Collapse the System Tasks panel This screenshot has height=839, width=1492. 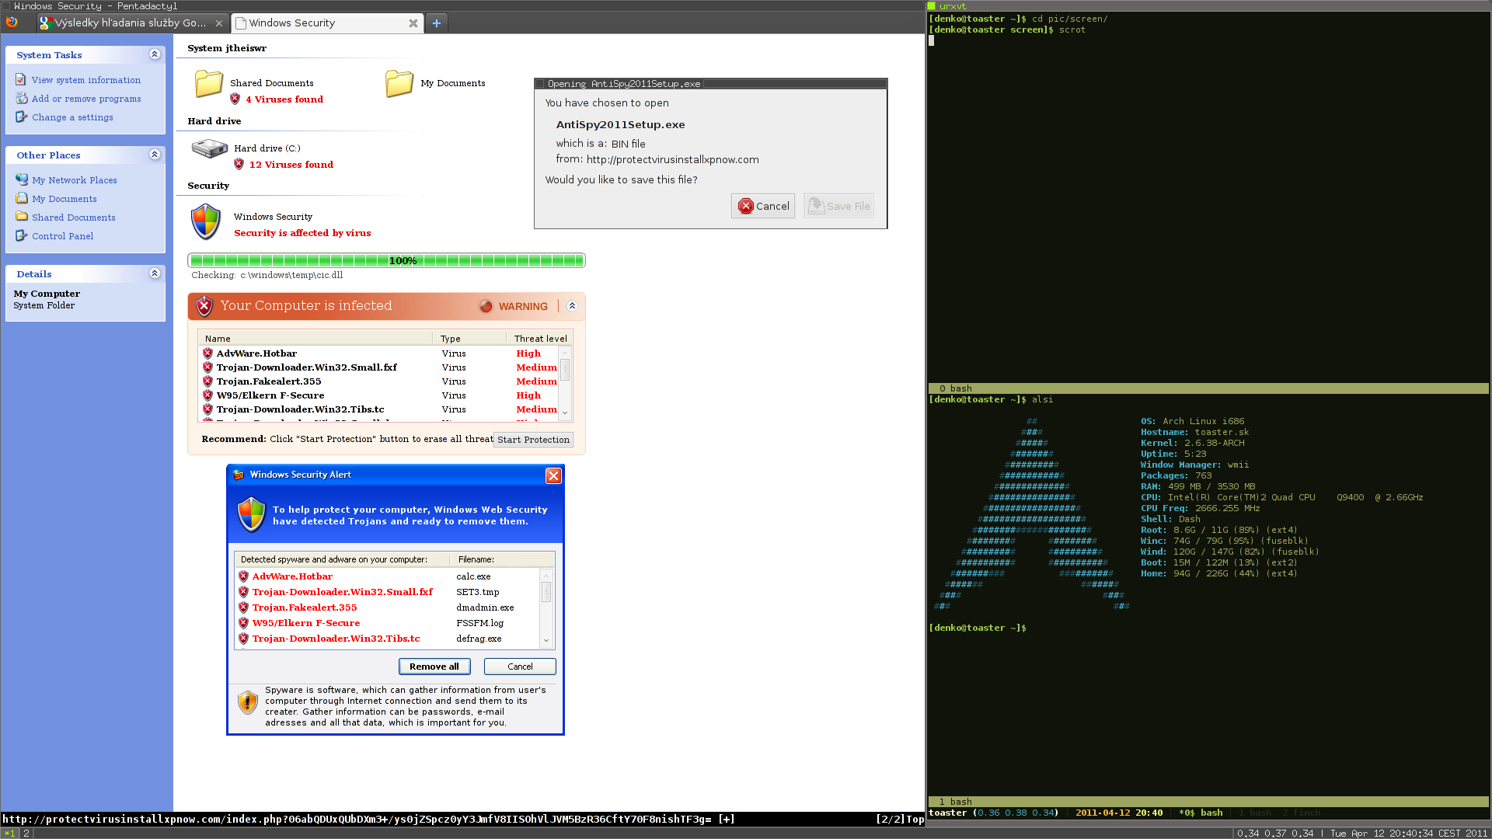(x=155, y=54)
